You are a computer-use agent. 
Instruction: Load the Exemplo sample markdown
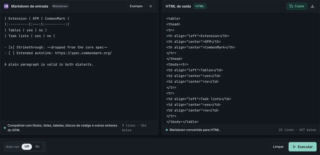pos(136,6)
